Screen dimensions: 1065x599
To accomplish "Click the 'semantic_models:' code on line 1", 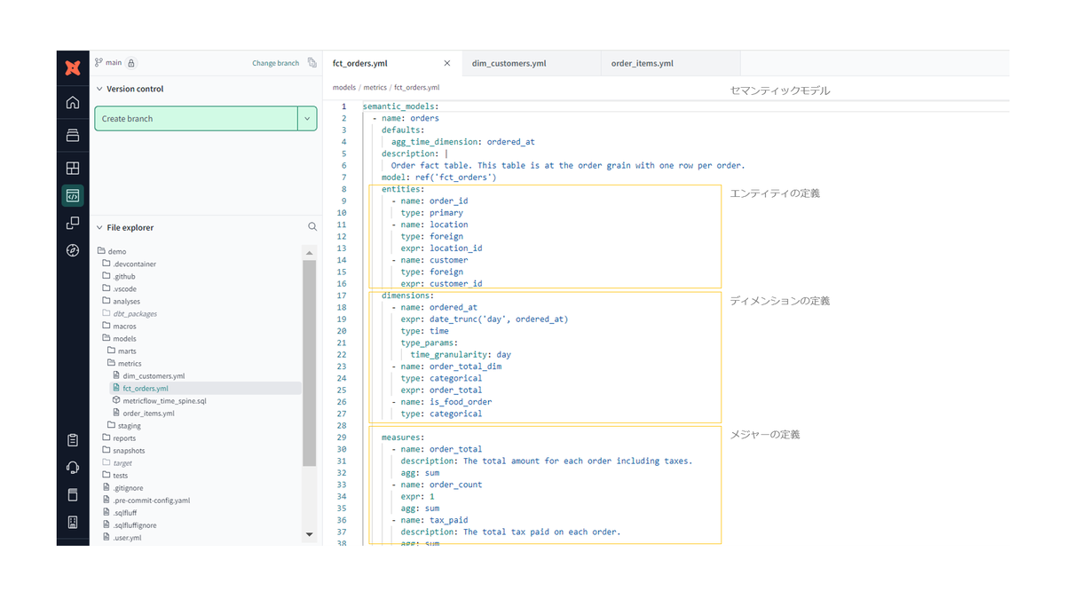I will 400,106.
